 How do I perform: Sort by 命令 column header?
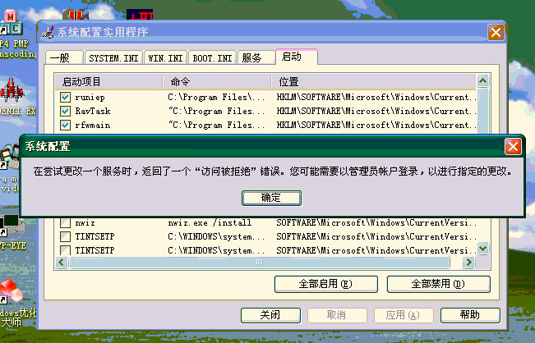coord(217,82)
